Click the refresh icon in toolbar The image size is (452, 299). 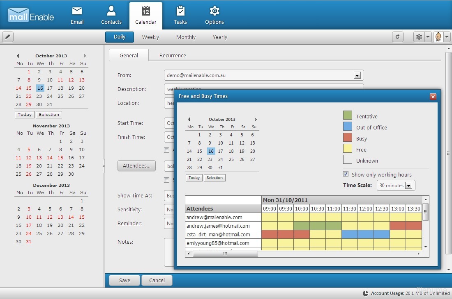pos(397,37)
